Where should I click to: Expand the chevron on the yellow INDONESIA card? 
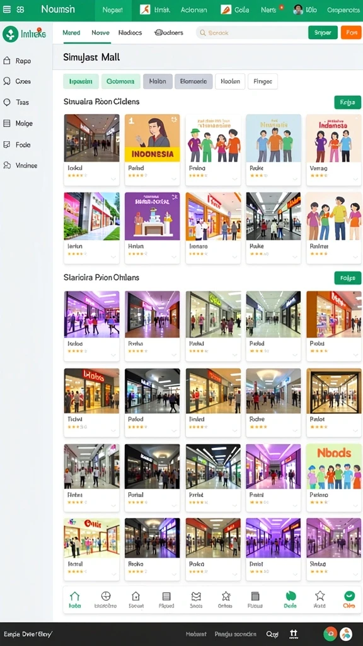[174, 179]
